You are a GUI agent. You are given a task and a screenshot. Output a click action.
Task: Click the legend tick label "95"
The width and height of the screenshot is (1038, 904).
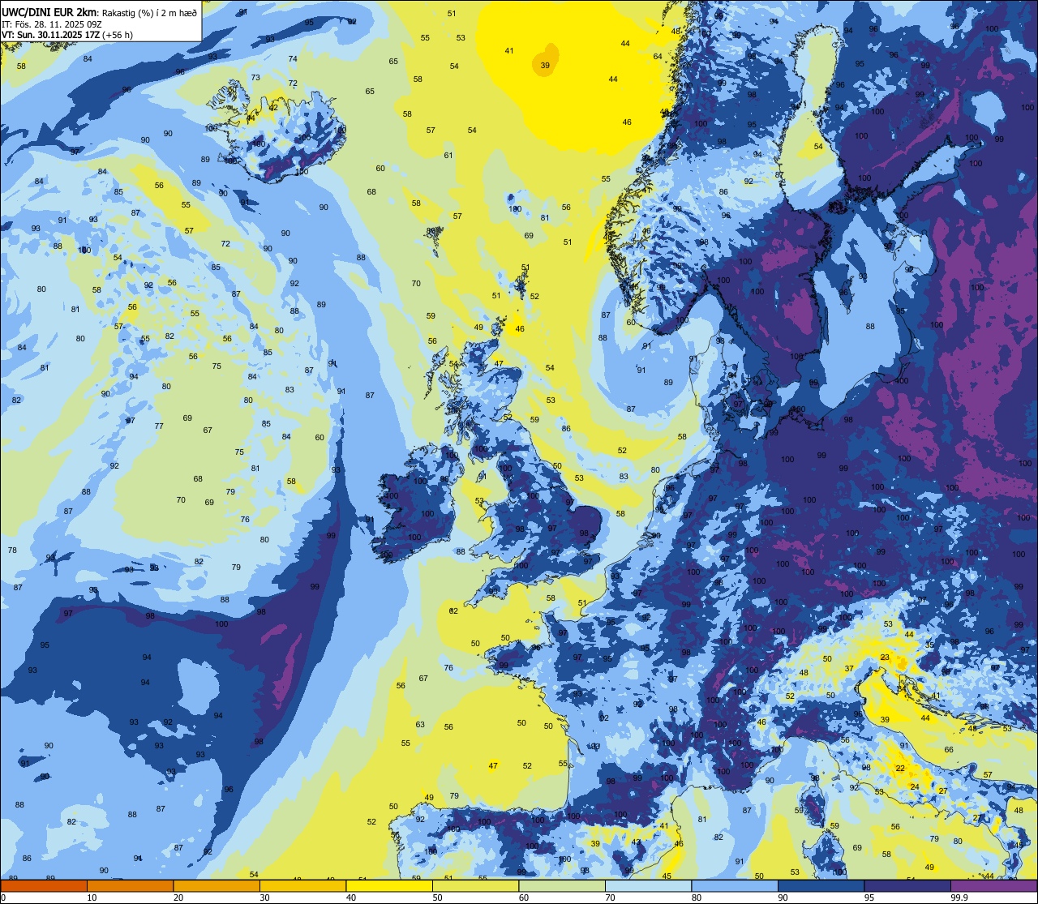[x=869, y=897]
